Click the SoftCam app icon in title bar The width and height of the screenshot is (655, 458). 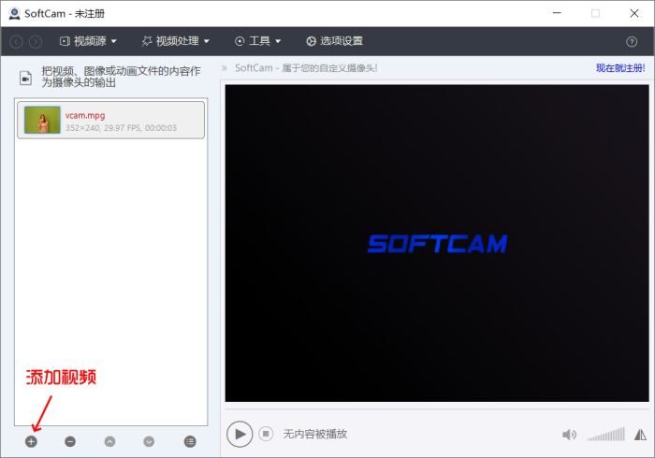15,13
